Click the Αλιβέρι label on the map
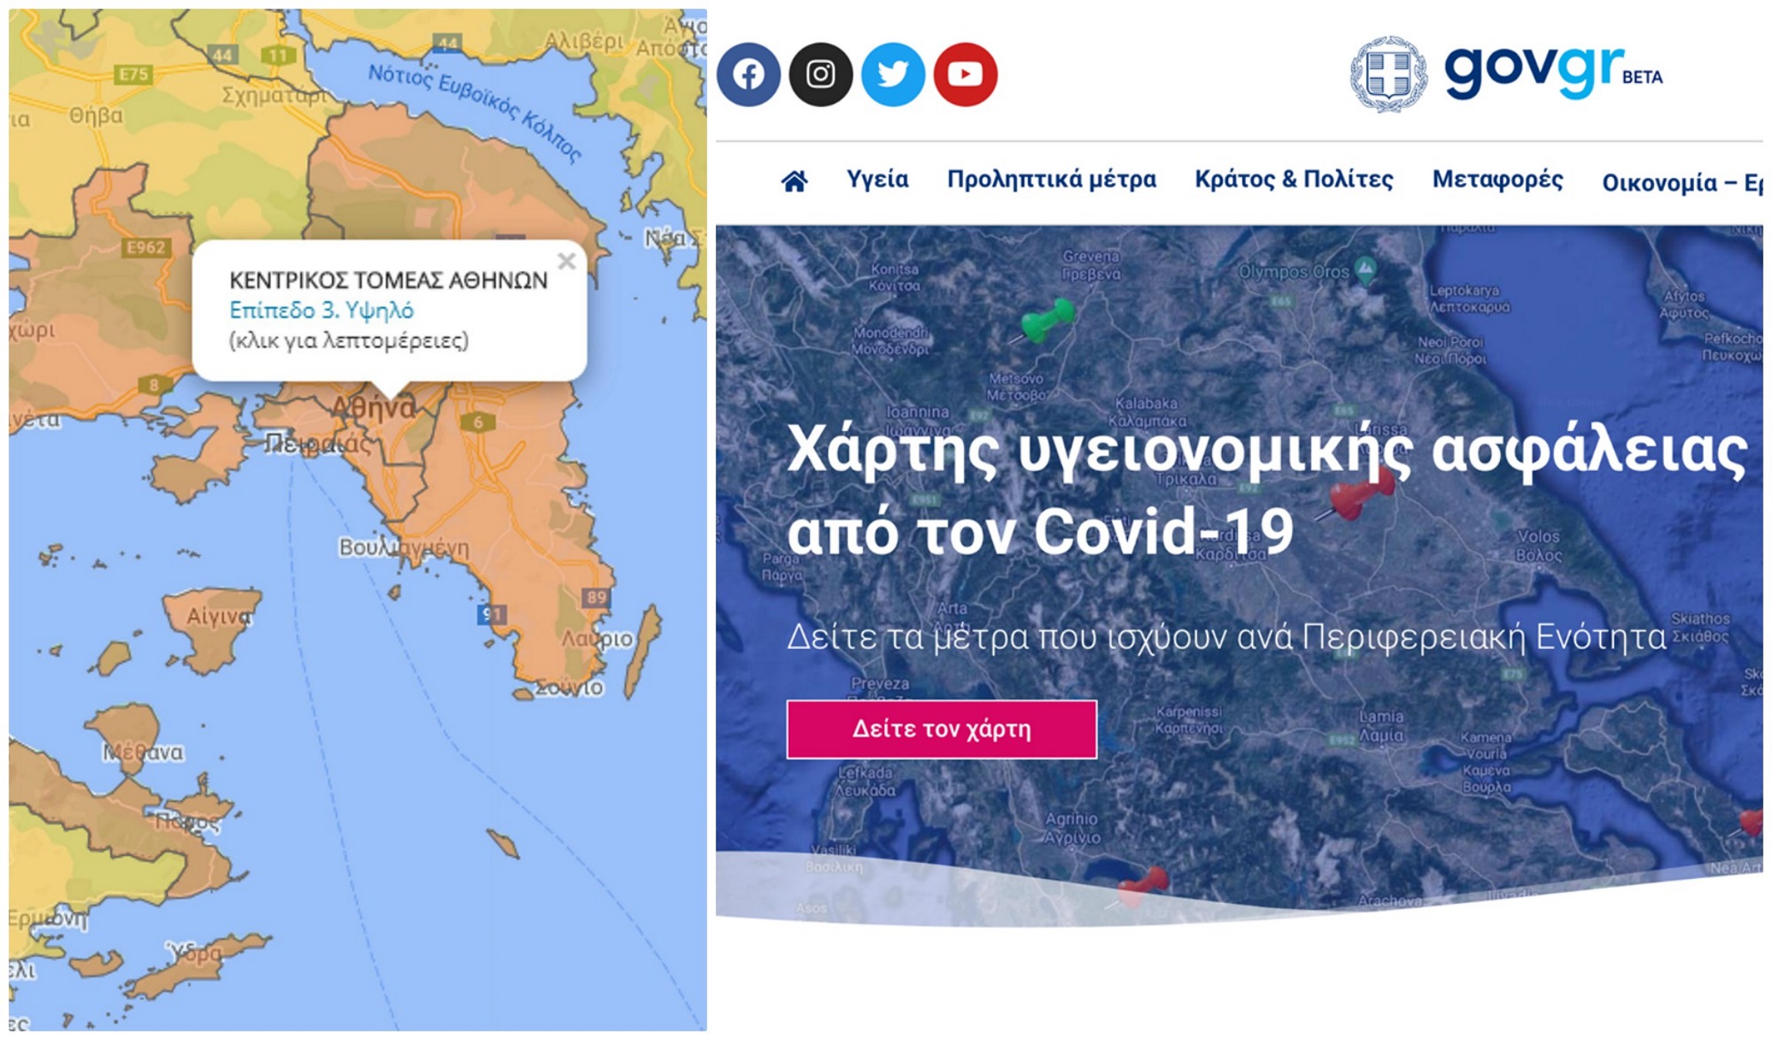The width and height of the screenshot is (1772, 1040). click(x=583, y=40)
